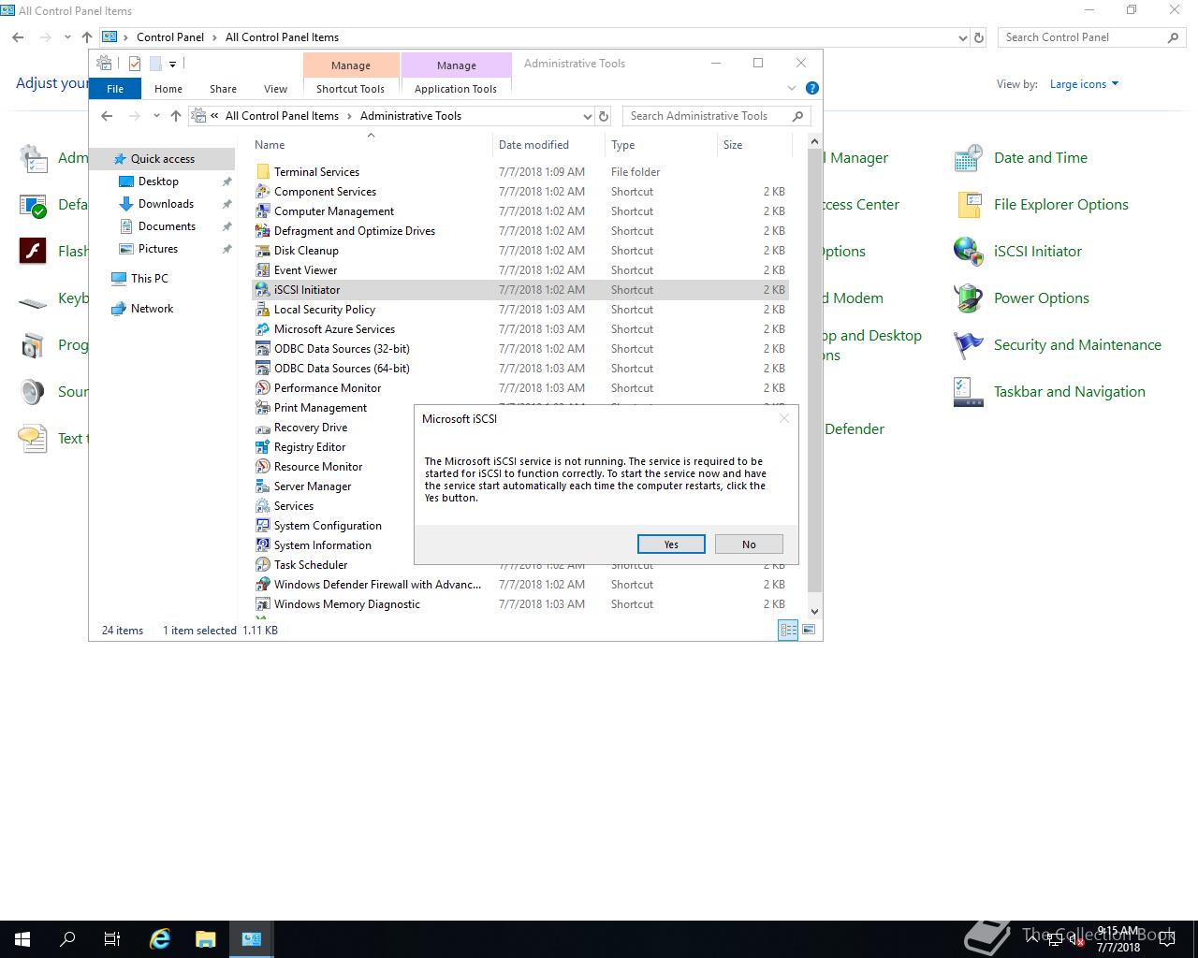
Task: Open recent locations dropdown in explorer
Action: [x=156, y=116]
